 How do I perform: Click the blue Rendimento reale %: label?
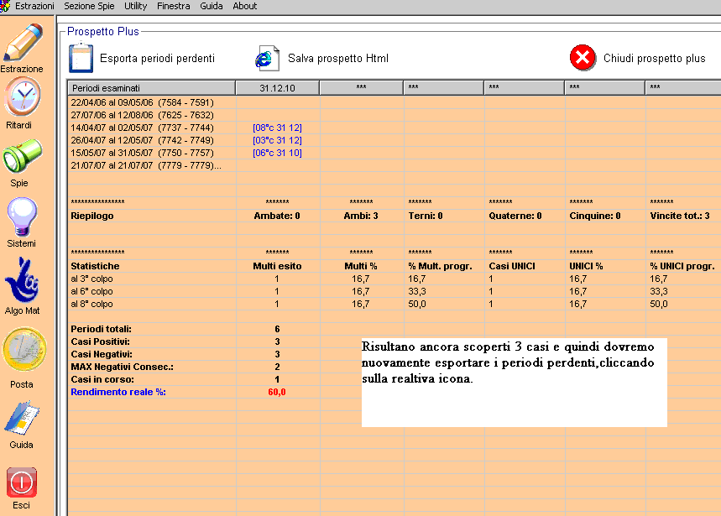coord(118,392)
